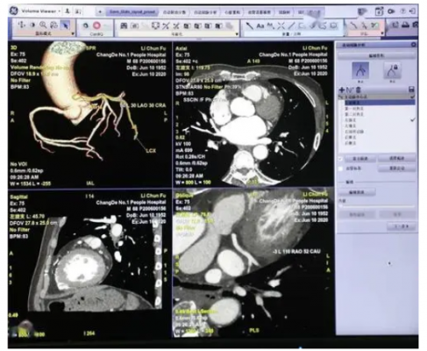This screenshot has width=427, height=351.
Task: Click the lower right-column button above slider
Action: 396,168
